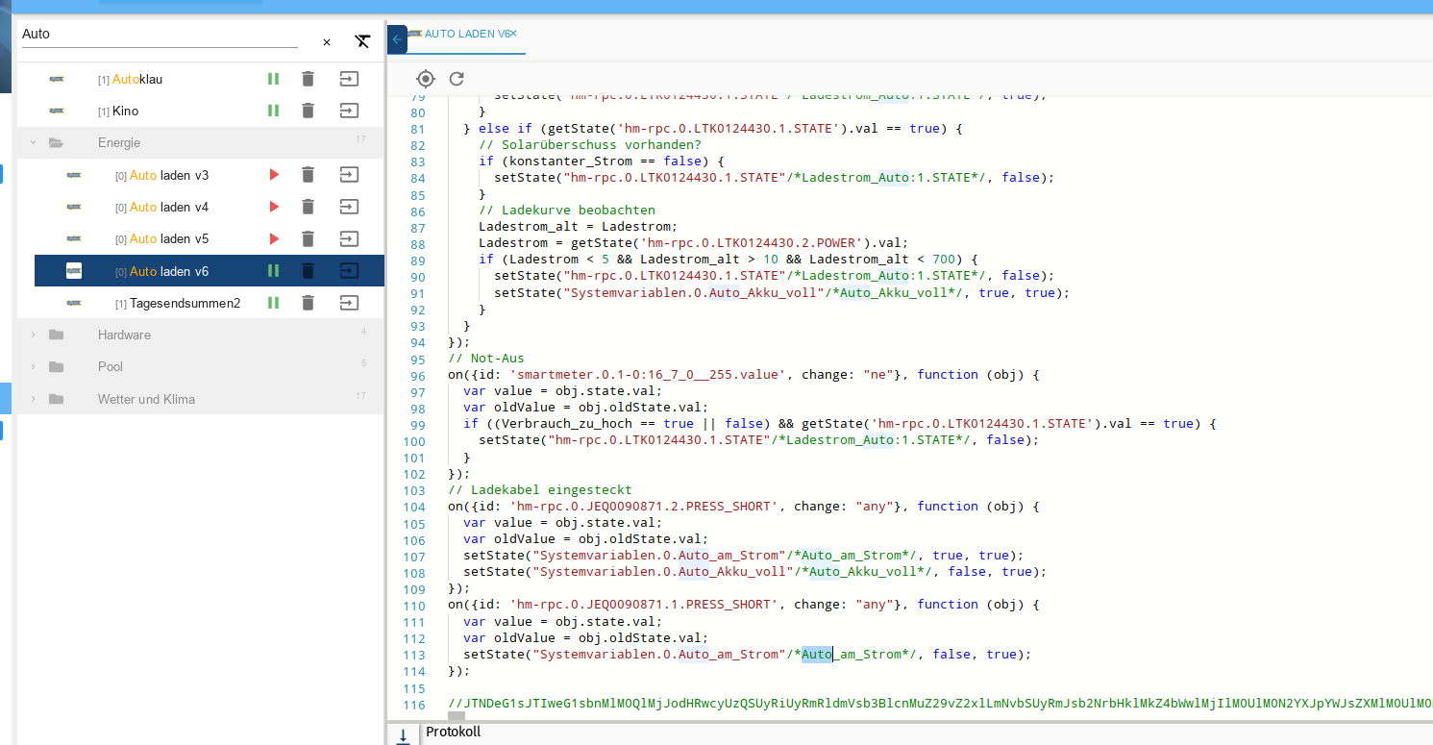
Task: Start the Auto laden v5 script
Action: (274, 238)
